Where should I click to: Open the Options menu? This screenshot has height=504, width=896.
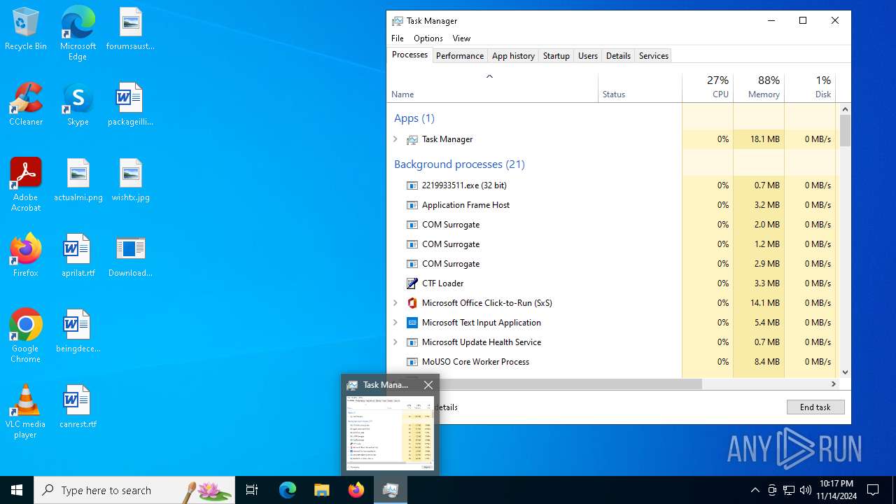pos(428,38)
